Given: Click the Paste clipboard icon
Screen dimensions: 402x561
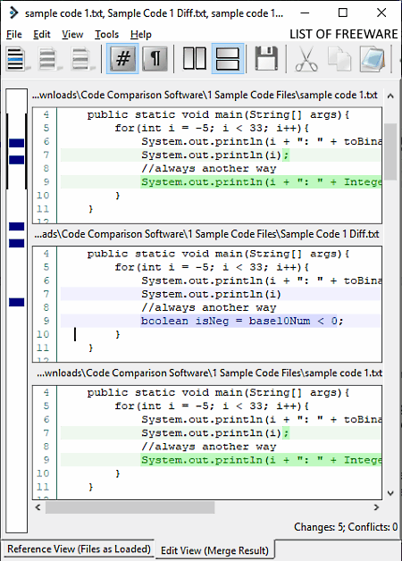Looking at the screenshot, I should tap(373, 59).
